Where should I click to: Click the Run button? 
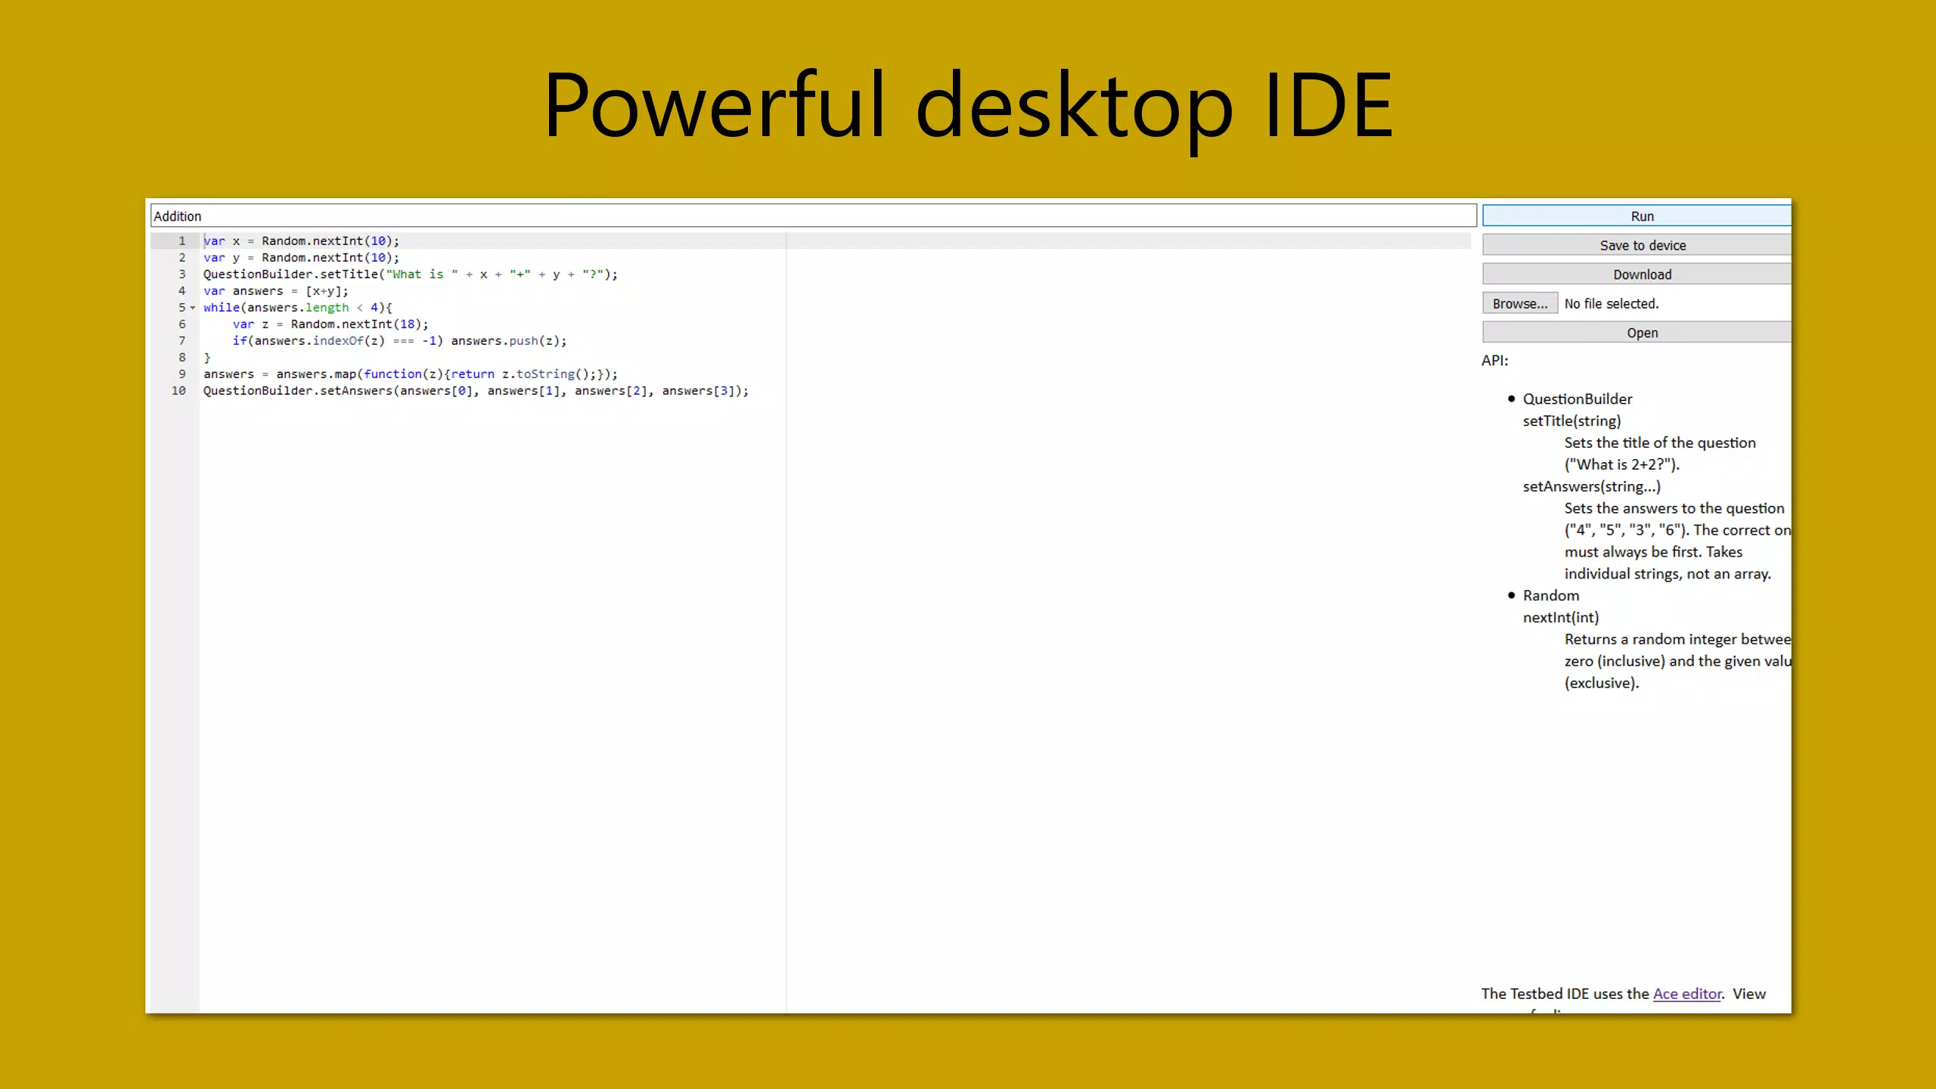(x=1637, y=216)
